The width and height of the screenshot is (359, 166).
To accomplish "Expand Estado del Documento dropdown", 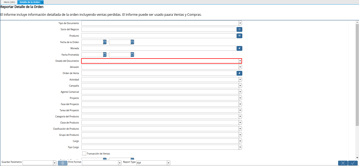I will coord(240,61).
